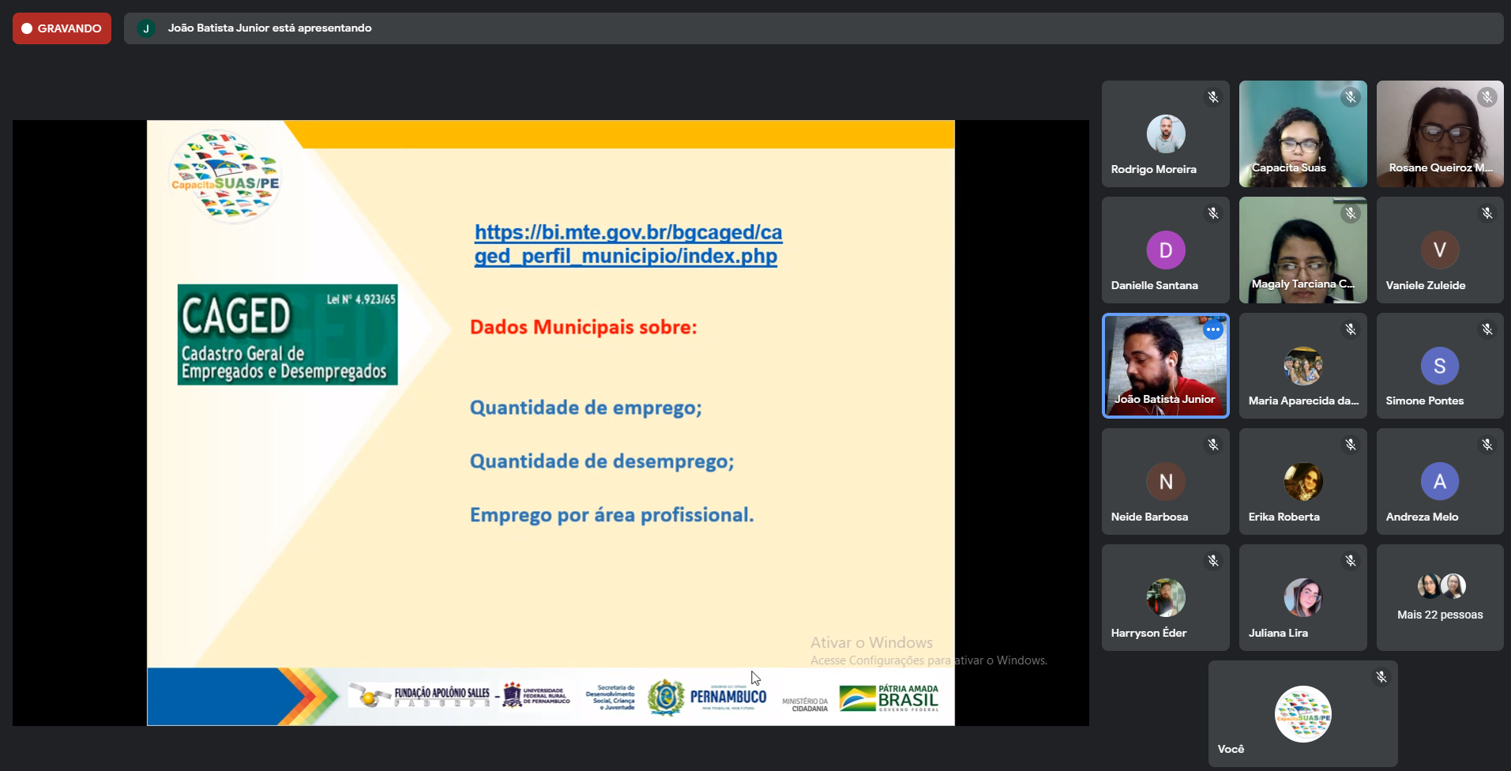Screen dimensions: 1511x771
Task: Select João Batista Junior's video tile
Action: (1165, 365)
